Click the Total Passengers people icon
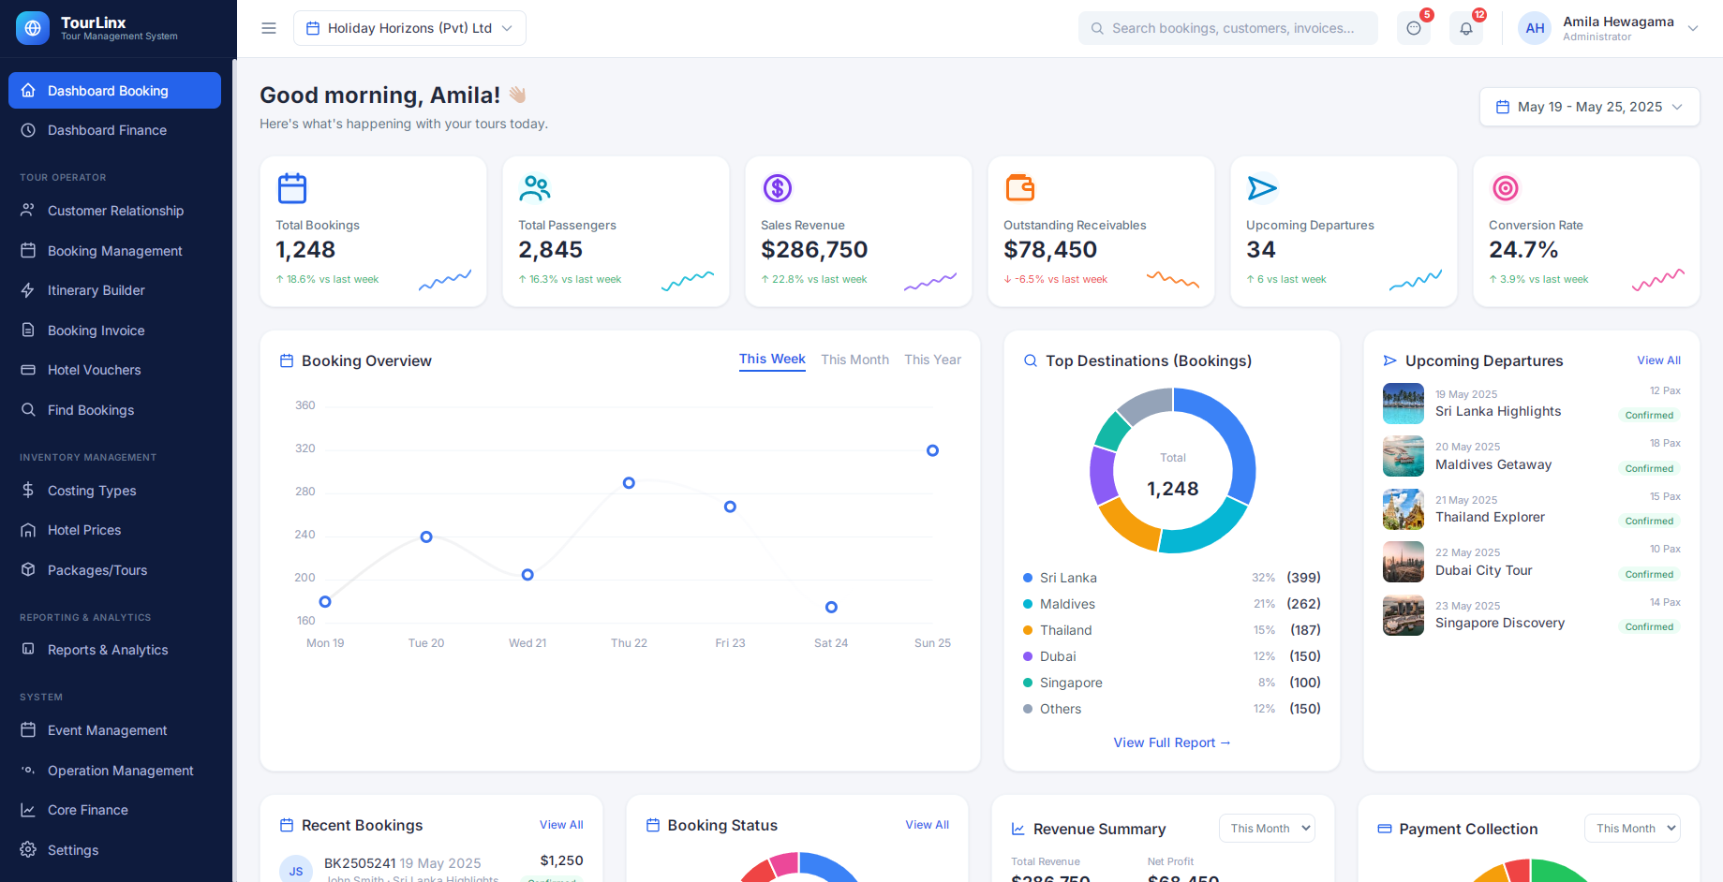The image size is (1723, 882). pos(535,188)
